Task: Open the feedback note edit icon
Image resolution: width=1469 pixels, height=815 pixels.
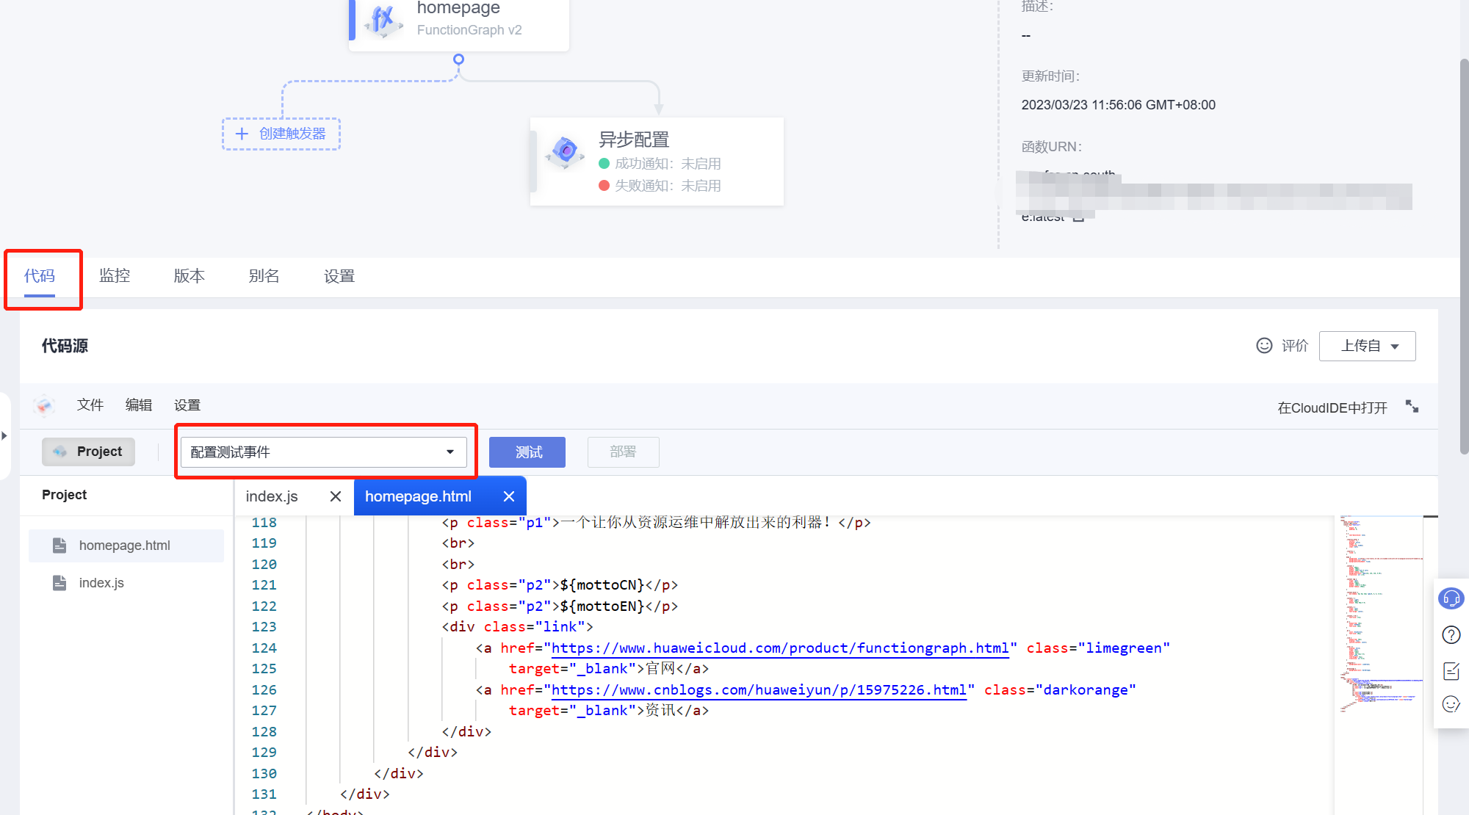Action: pos(1451,670)
